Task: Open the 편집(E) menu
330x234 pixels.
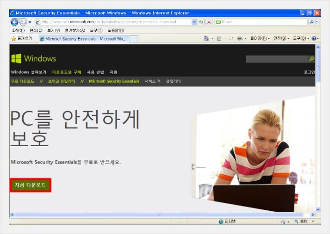Action: 36,31
